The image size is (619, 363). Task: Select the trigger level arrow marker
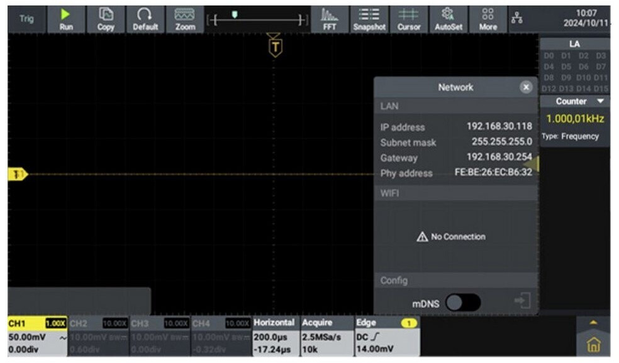pyautogui.click(x=532, y=164)
